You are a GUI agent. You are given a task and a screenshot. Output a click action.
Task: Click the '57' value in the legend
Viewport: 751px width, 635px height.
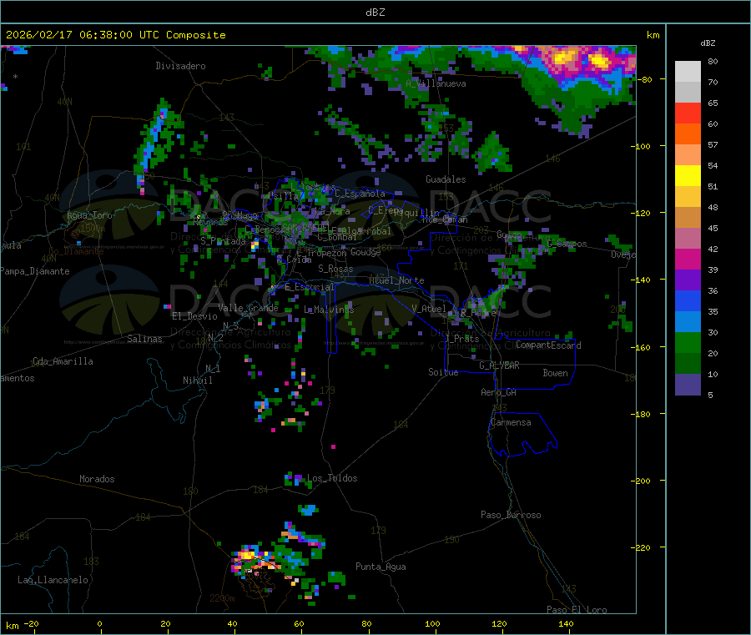point(713,144)
